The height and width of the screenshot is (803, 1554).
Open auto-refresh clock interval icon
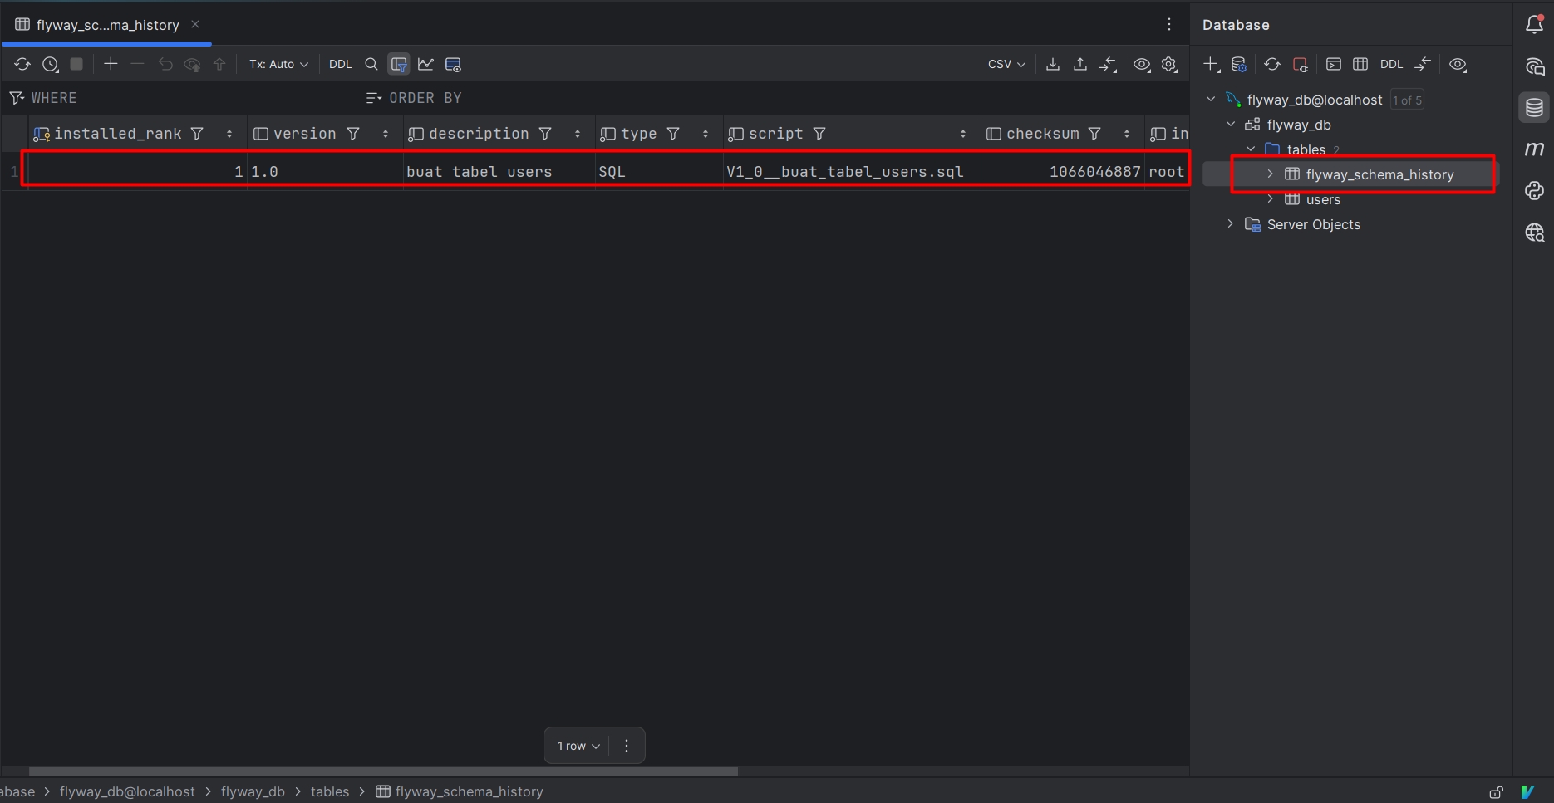50,64
